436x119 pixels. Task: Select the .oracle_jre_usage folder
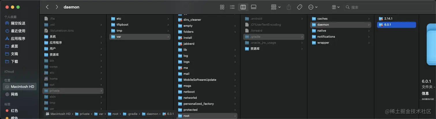(274, 43)
